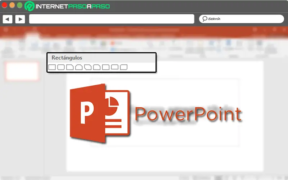Select the Rounded Rectangle shape

61,67
